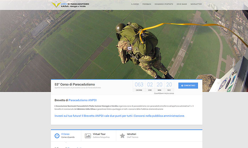Select the Il Corso tab label

[66, 134]
